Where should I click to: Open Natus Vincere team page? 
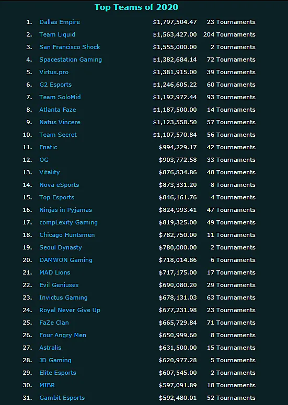coord(60,122)
